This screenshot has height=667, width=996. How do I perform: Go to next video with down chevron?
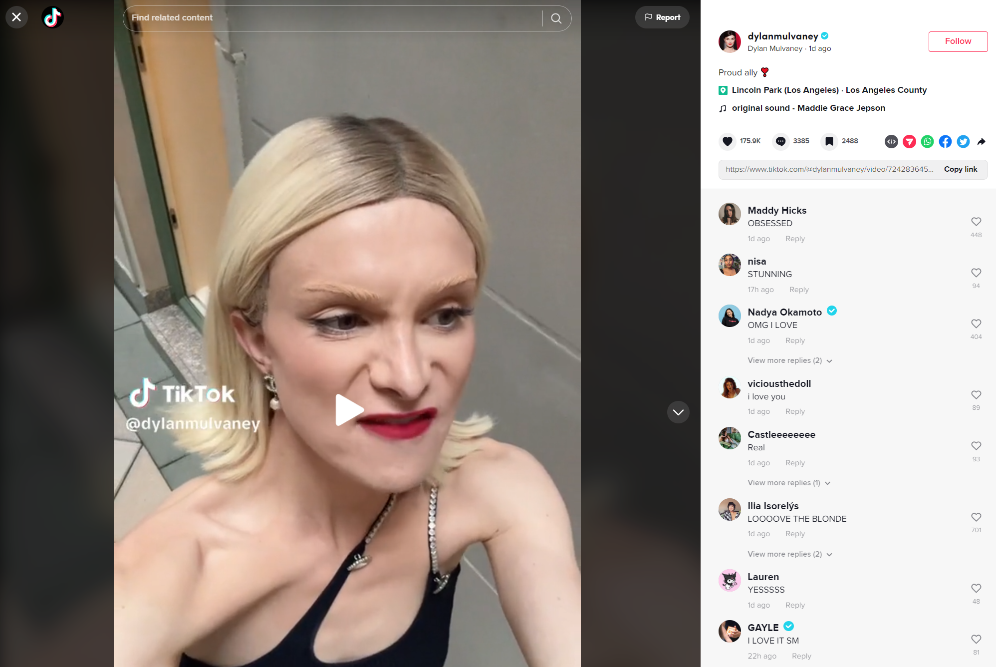678,412
